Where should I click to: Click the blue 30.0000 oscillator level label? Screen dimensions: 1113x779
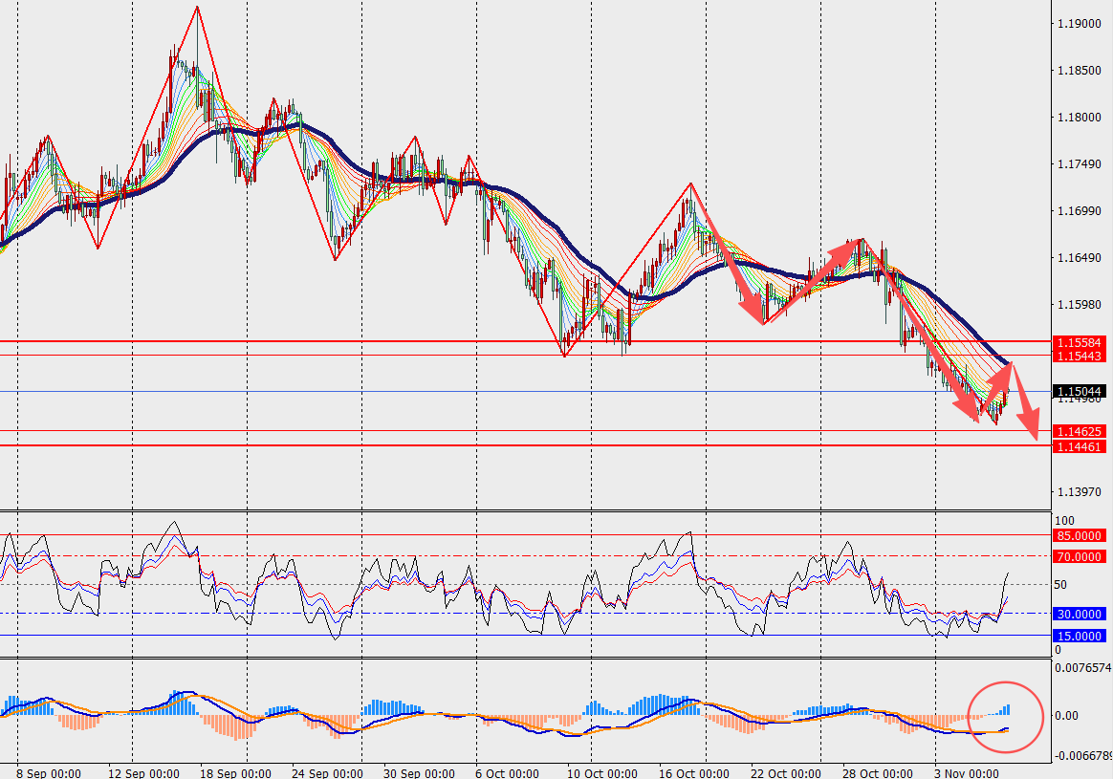1079,614
